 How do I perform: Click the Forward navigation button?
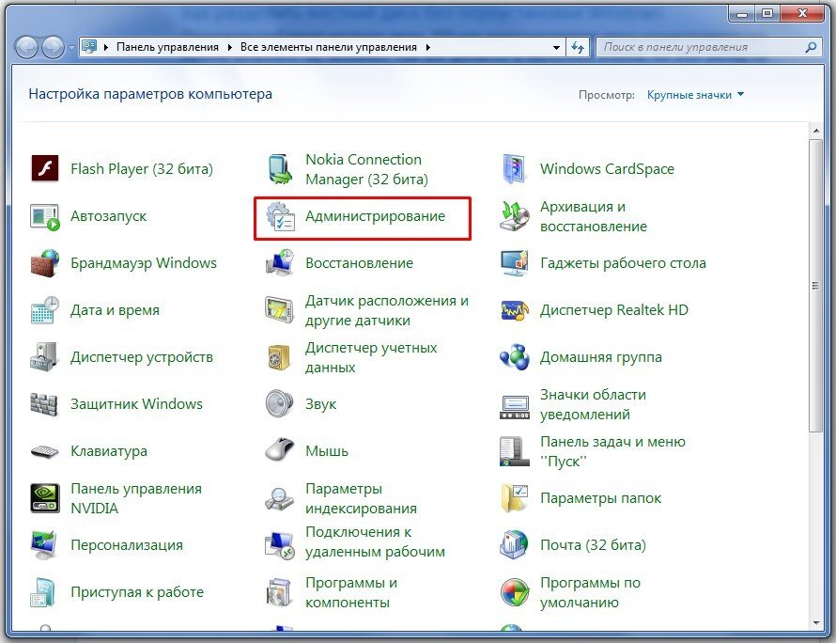(x=53, y=48)
